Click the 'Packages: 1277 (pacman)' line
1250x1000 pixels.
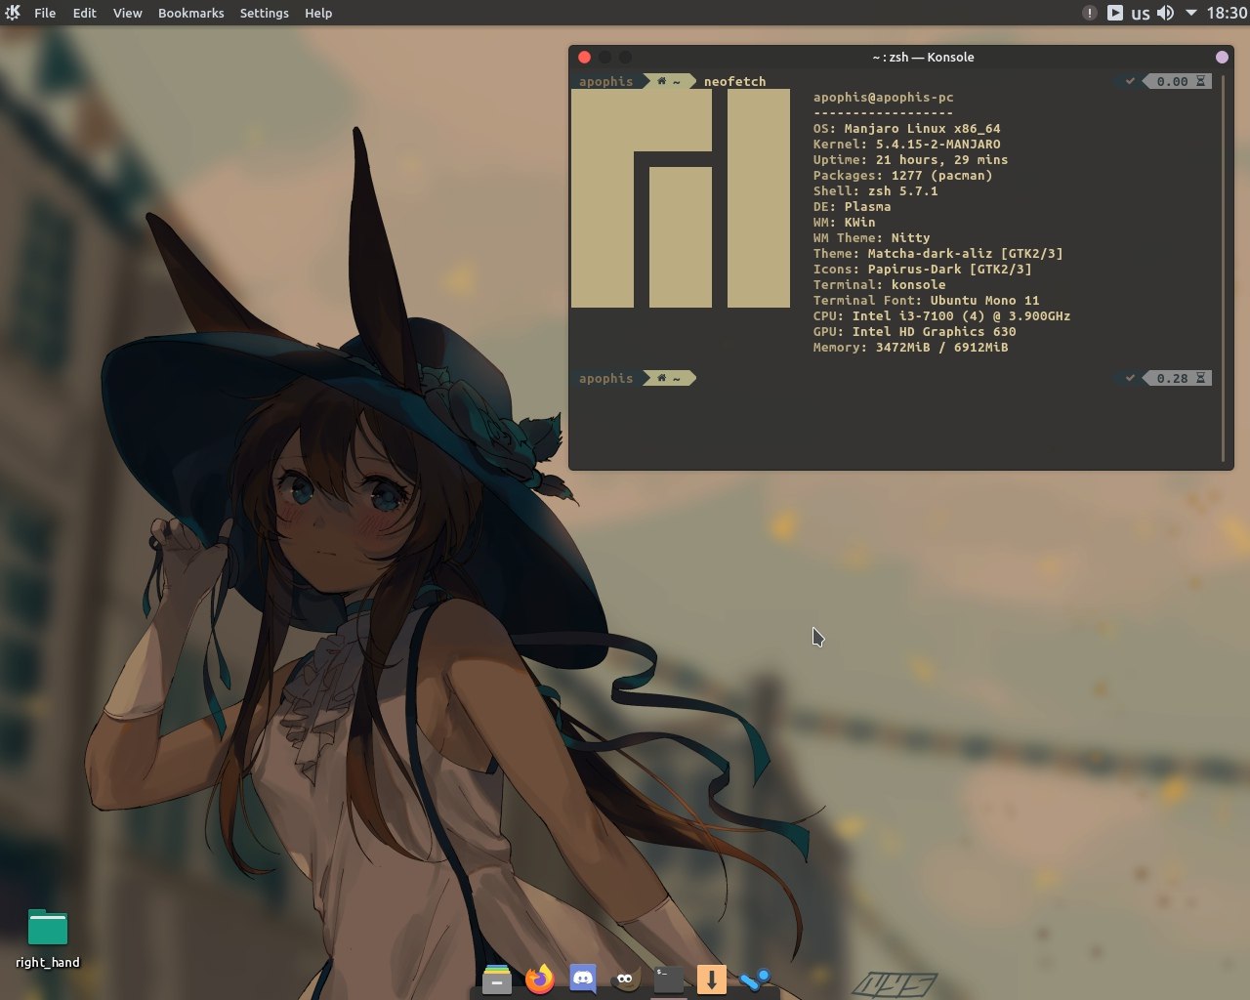[903, 176]
